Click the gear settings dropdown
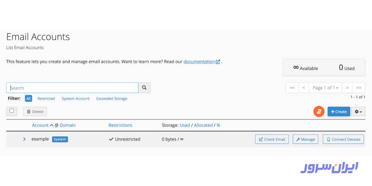372x186 pixels. [x=358, y=112]
